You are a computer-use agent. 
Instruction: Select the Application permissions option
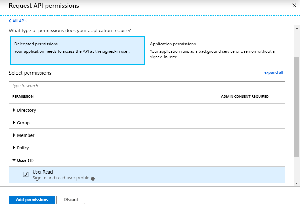pyautogui.click(x=213, y=51)
